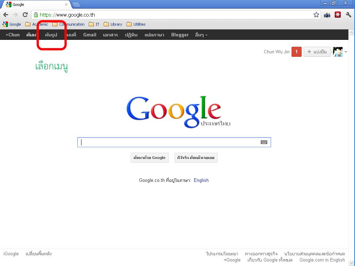Open Blogger from the black bar
Image resolution: width=355 pixels, height=266 pixels.
pos(180,35)
